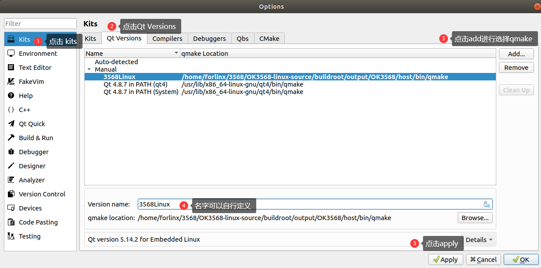Click the Add... button

pyautogui.click(x=516, y=54)
